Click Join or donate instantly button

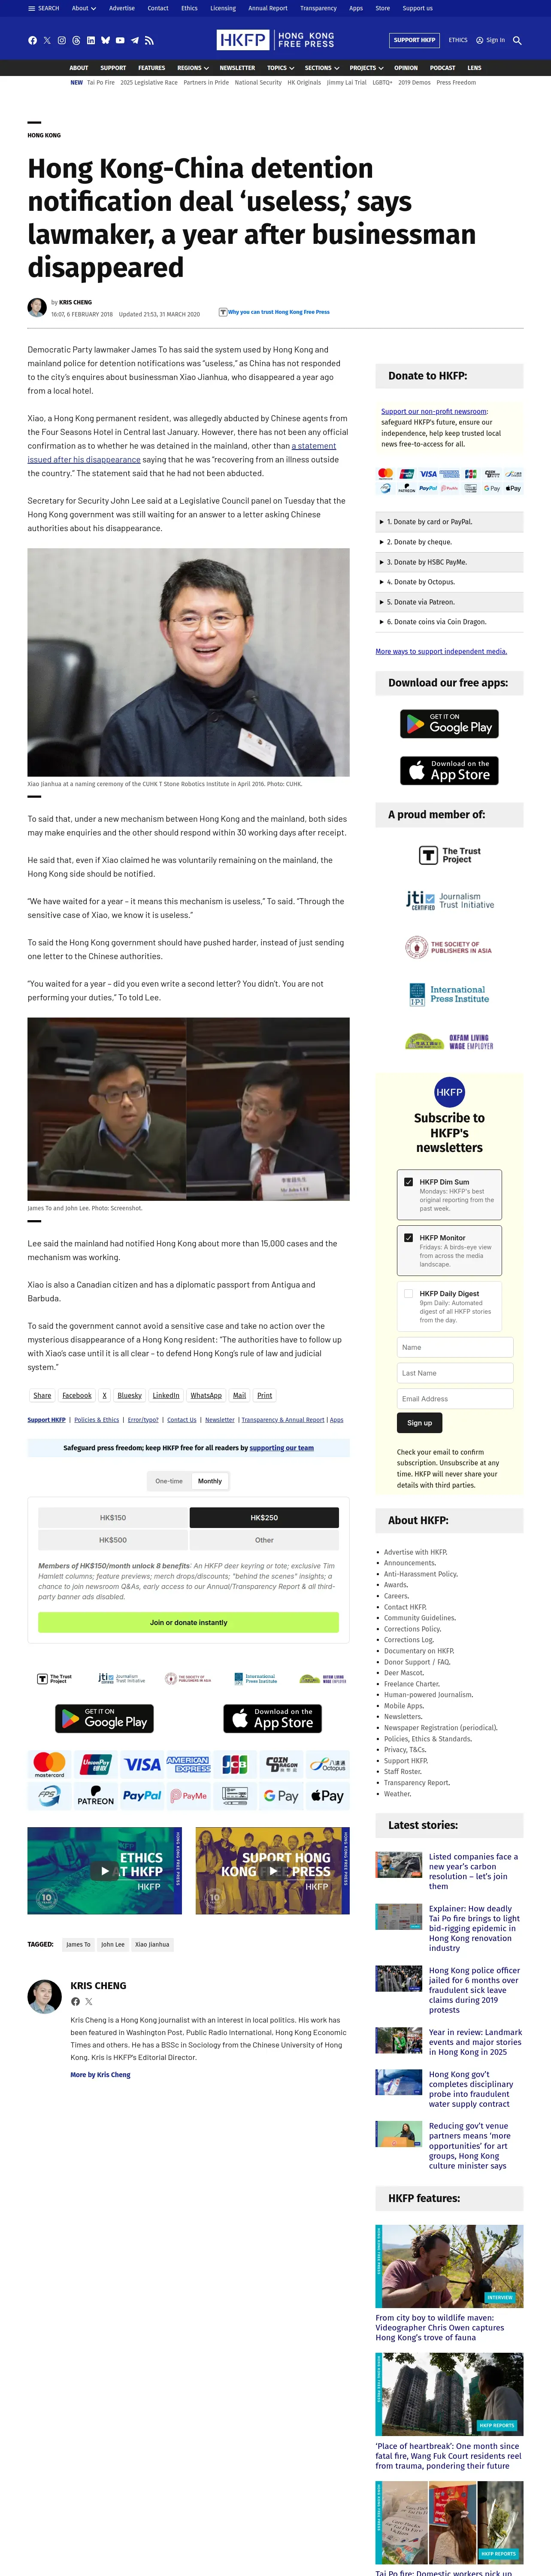(x=188, y=1622)
